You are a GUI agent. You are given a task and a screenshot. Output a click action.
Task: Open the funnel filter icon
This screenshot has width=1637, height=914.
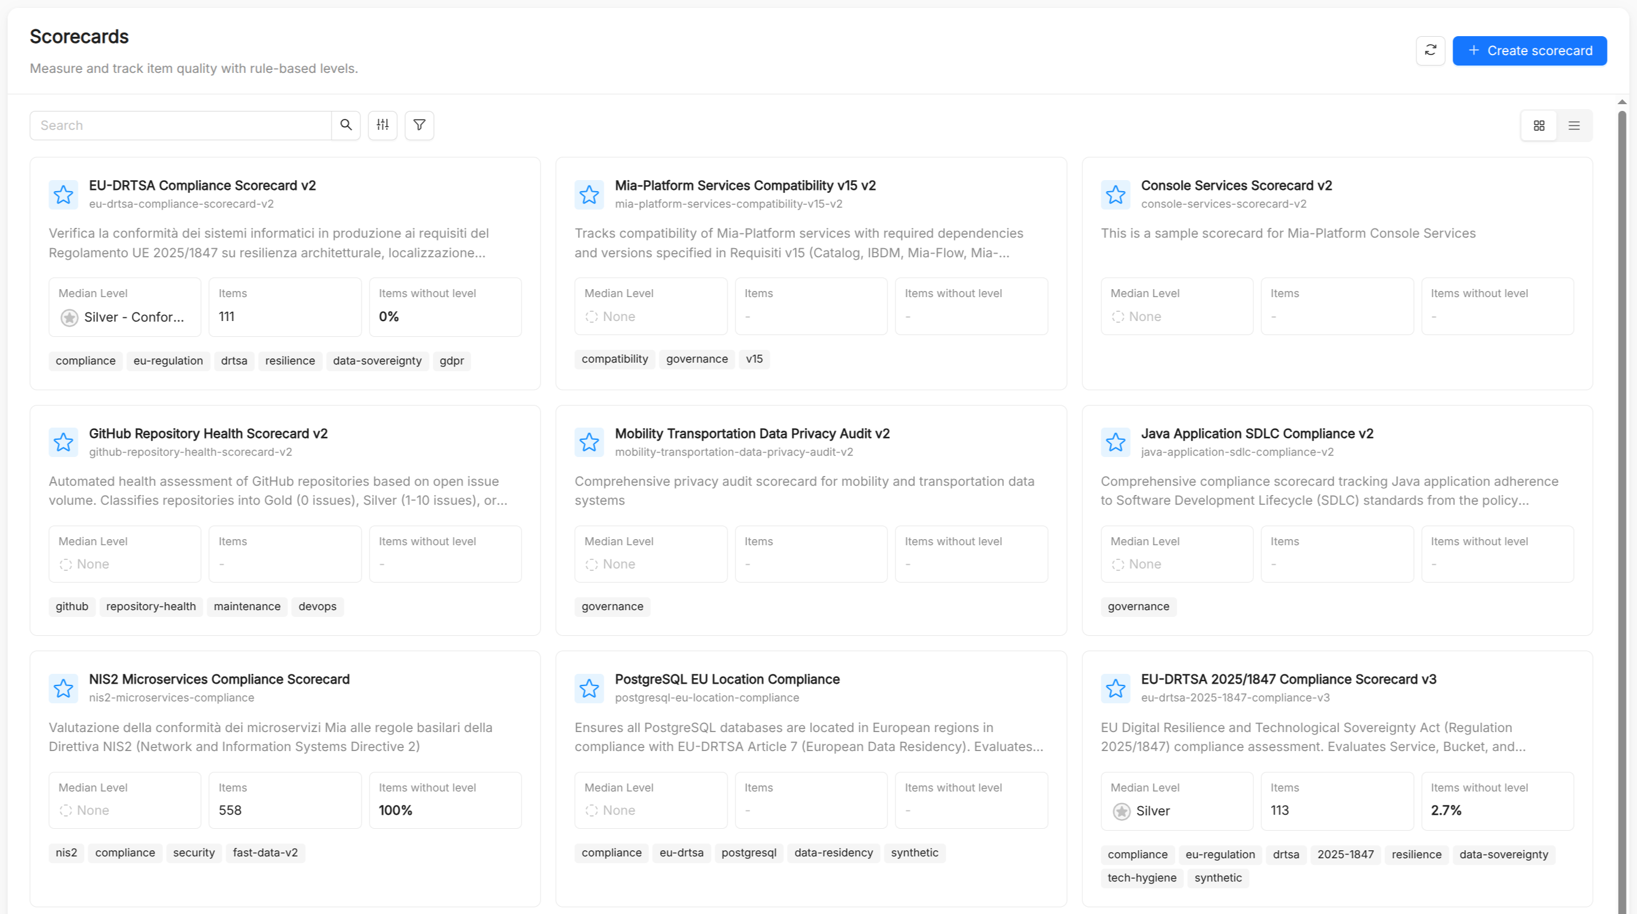(x=419, y=125)
